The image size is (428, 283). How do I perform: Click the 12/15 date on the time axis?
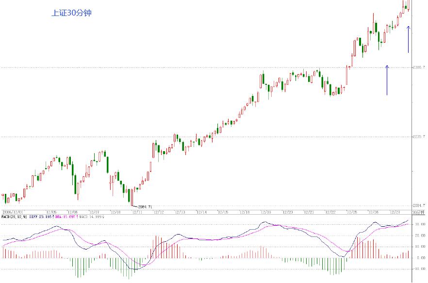(x=223, y=212)
